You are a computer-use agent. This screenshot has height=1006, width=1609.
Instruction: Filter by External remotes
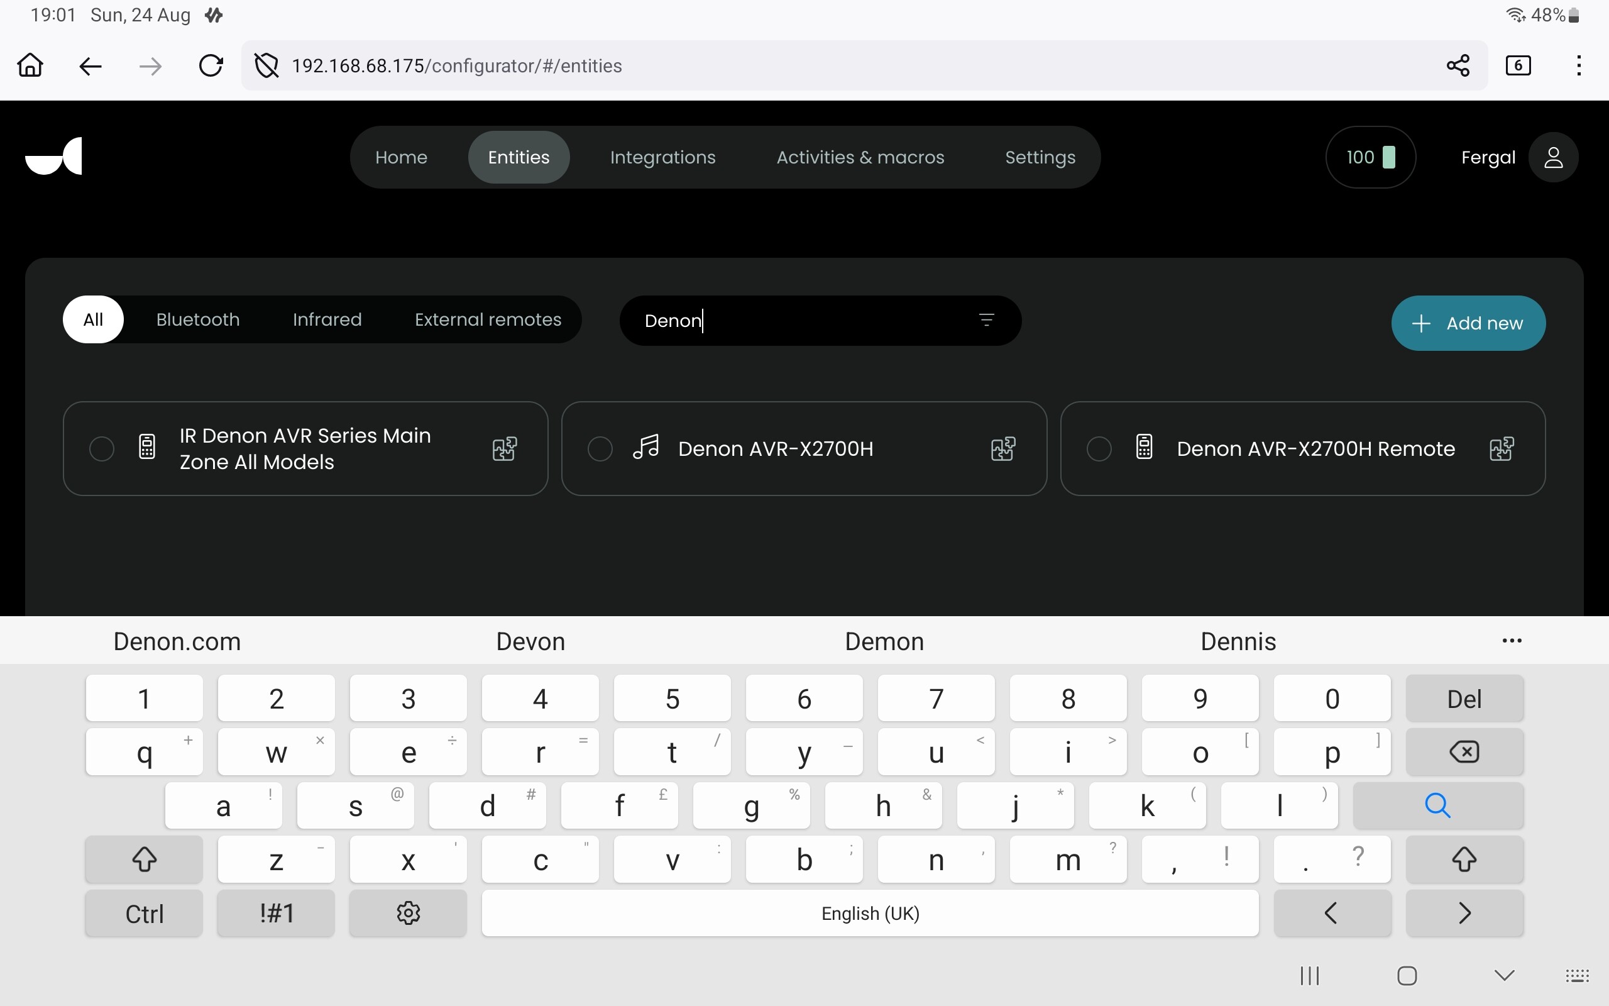pos(488,319)
